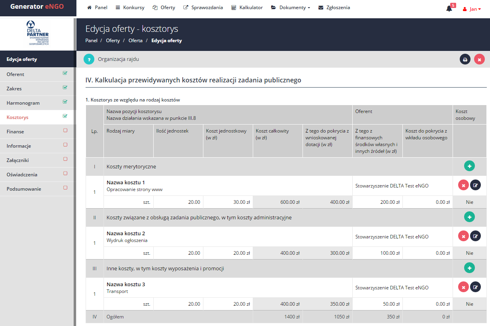
Task: Delete Nazwa kosztu 3 Transport row
Action: point(463,287)
